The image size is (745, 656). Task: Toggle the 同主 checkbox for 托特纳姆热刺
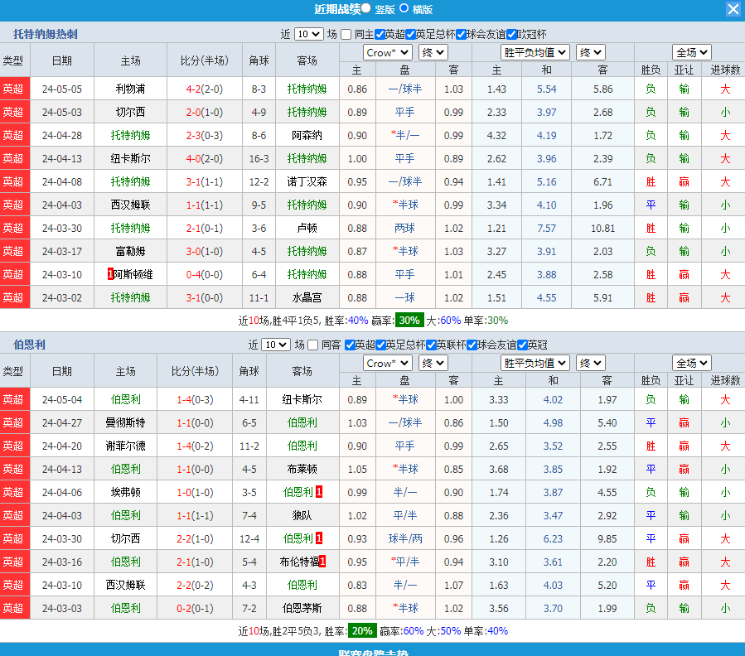coord(346,34)
